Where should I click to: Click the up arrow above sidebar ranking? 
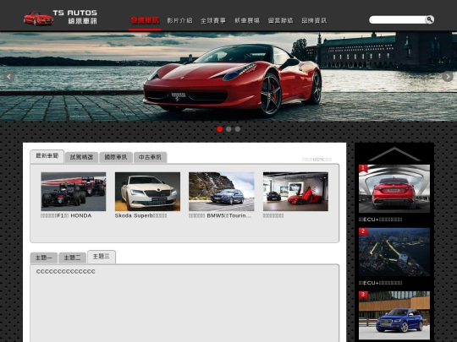coord(394,154)
